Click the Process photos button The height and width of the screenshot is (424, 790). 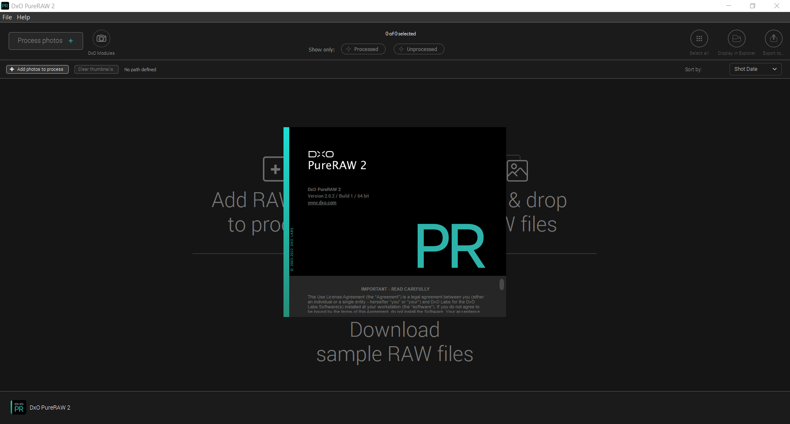click(46, 41)
